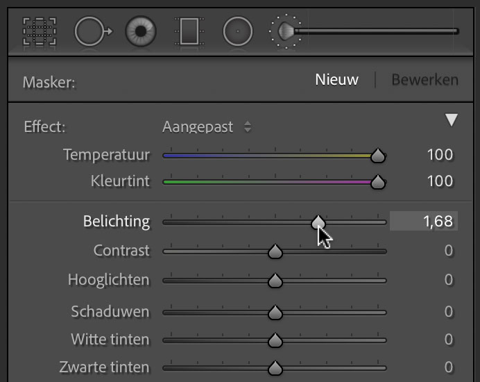The image size is (480, 382).
Task: Click the Contrast slider handle
Action: (275, 251)
